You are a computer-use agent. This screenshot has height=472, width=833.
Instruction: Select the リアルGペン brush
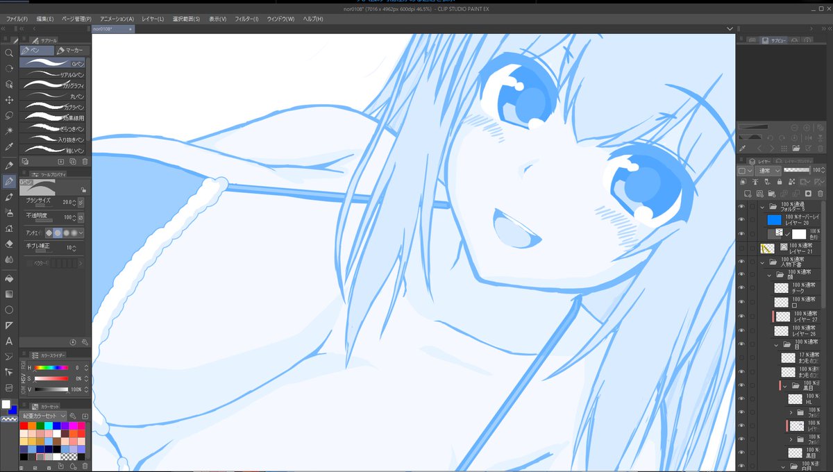[x=53, y=74]
